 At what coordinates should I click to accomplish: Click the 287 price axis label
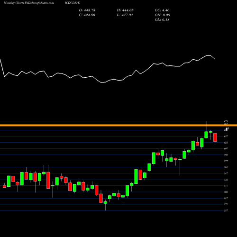[x=226, y=198]
